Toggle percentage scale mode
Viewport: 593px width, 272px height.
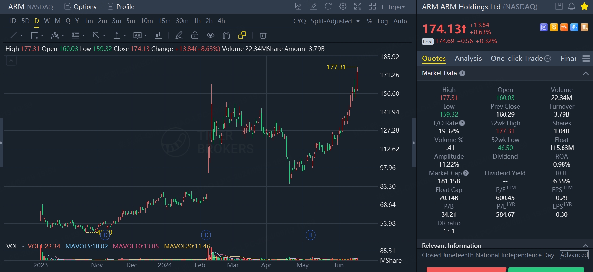[370, 21]
